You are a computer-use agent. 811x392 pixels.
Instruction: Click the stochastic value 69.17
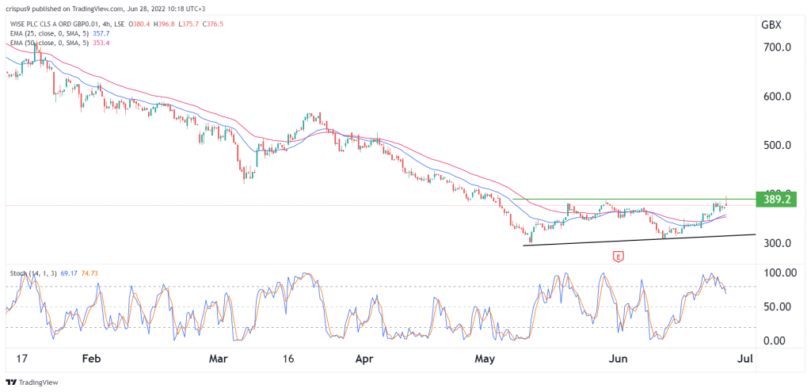point(68,272)
